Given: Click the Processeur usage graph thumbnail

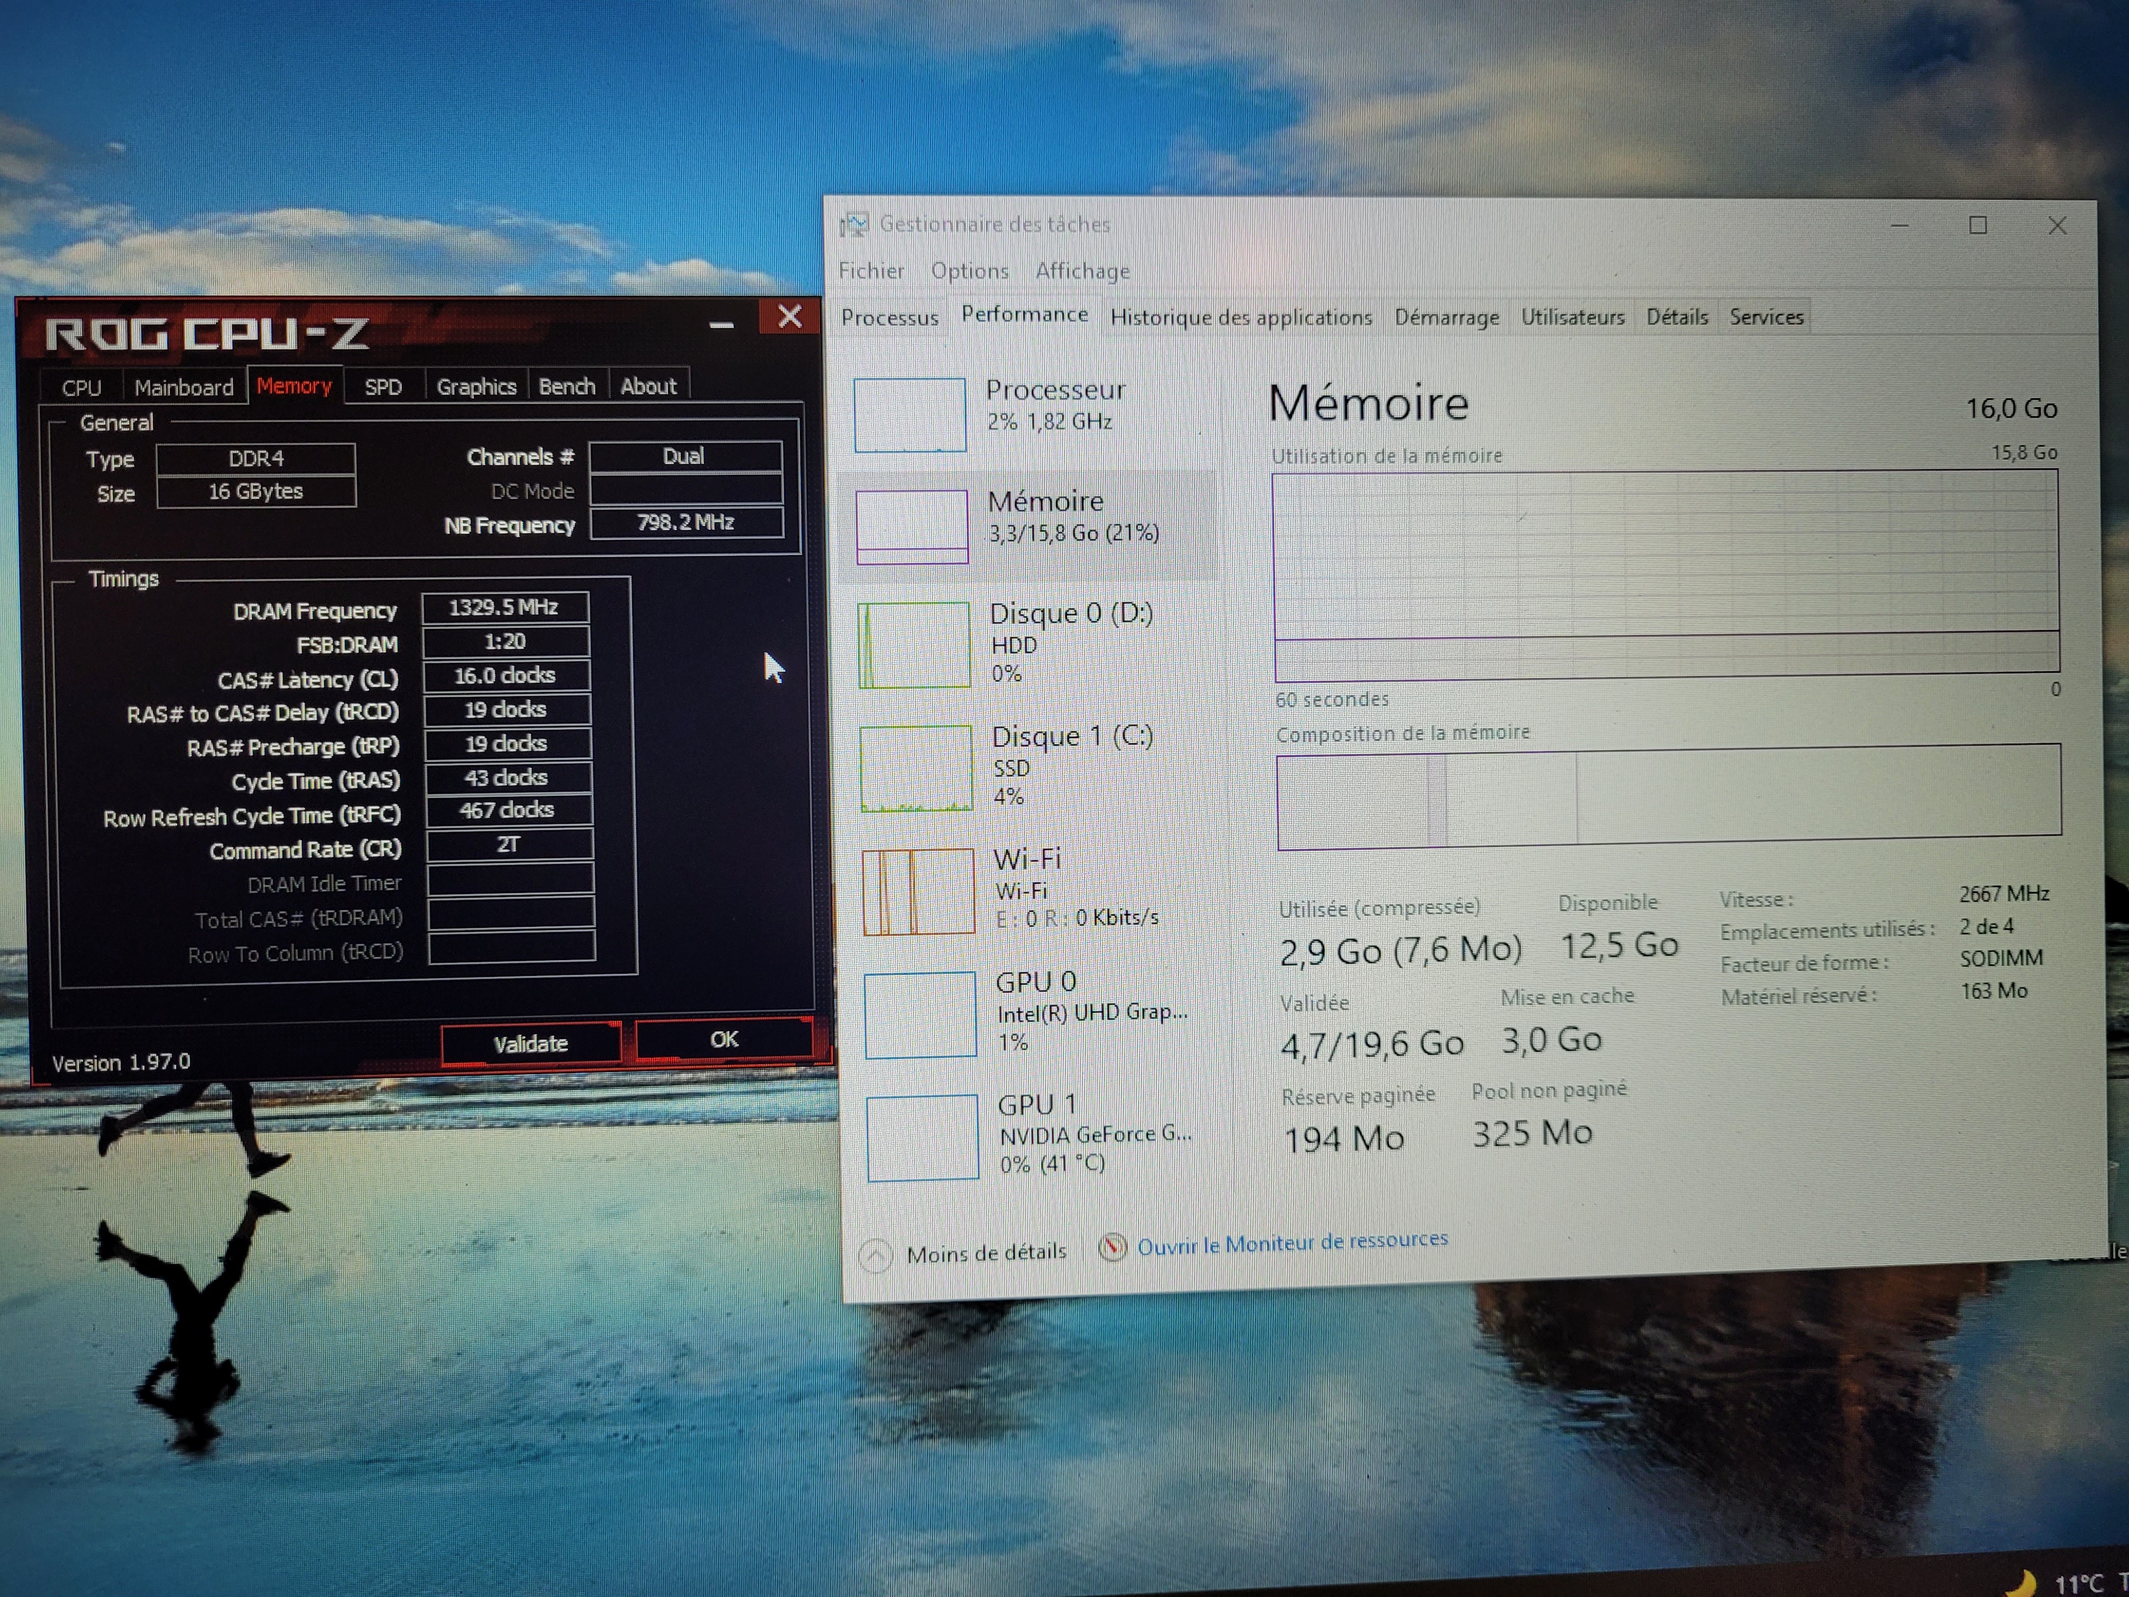Looking at the screenshot, I should 910,415.
